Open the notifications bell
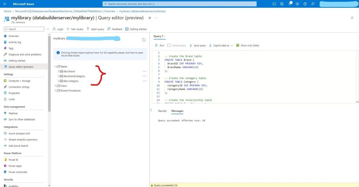 (x=290, y=4)
